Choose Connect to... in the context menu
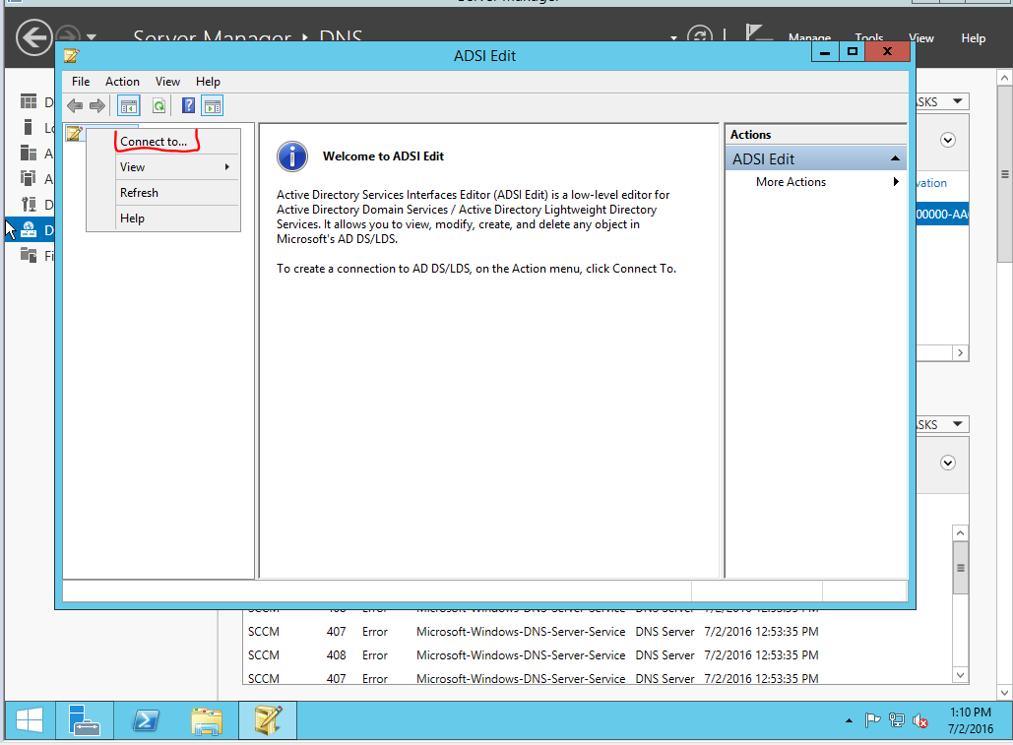Screen dimensions: 1013x745 click(x=154, y=142)
